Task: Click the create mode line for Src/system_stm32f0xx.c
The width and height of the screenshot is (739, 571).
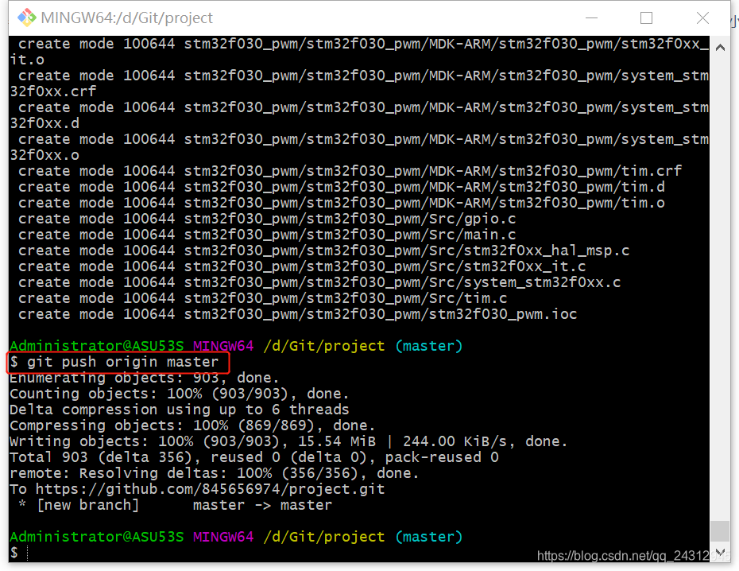Action: [x=319, y=282]
